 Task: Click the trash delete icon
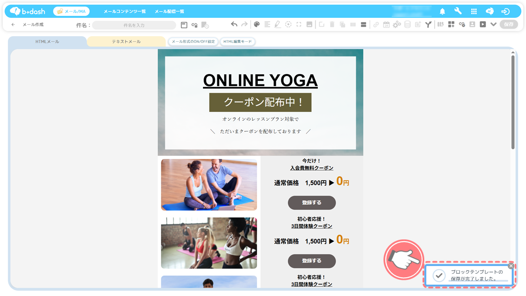(332, 24)
